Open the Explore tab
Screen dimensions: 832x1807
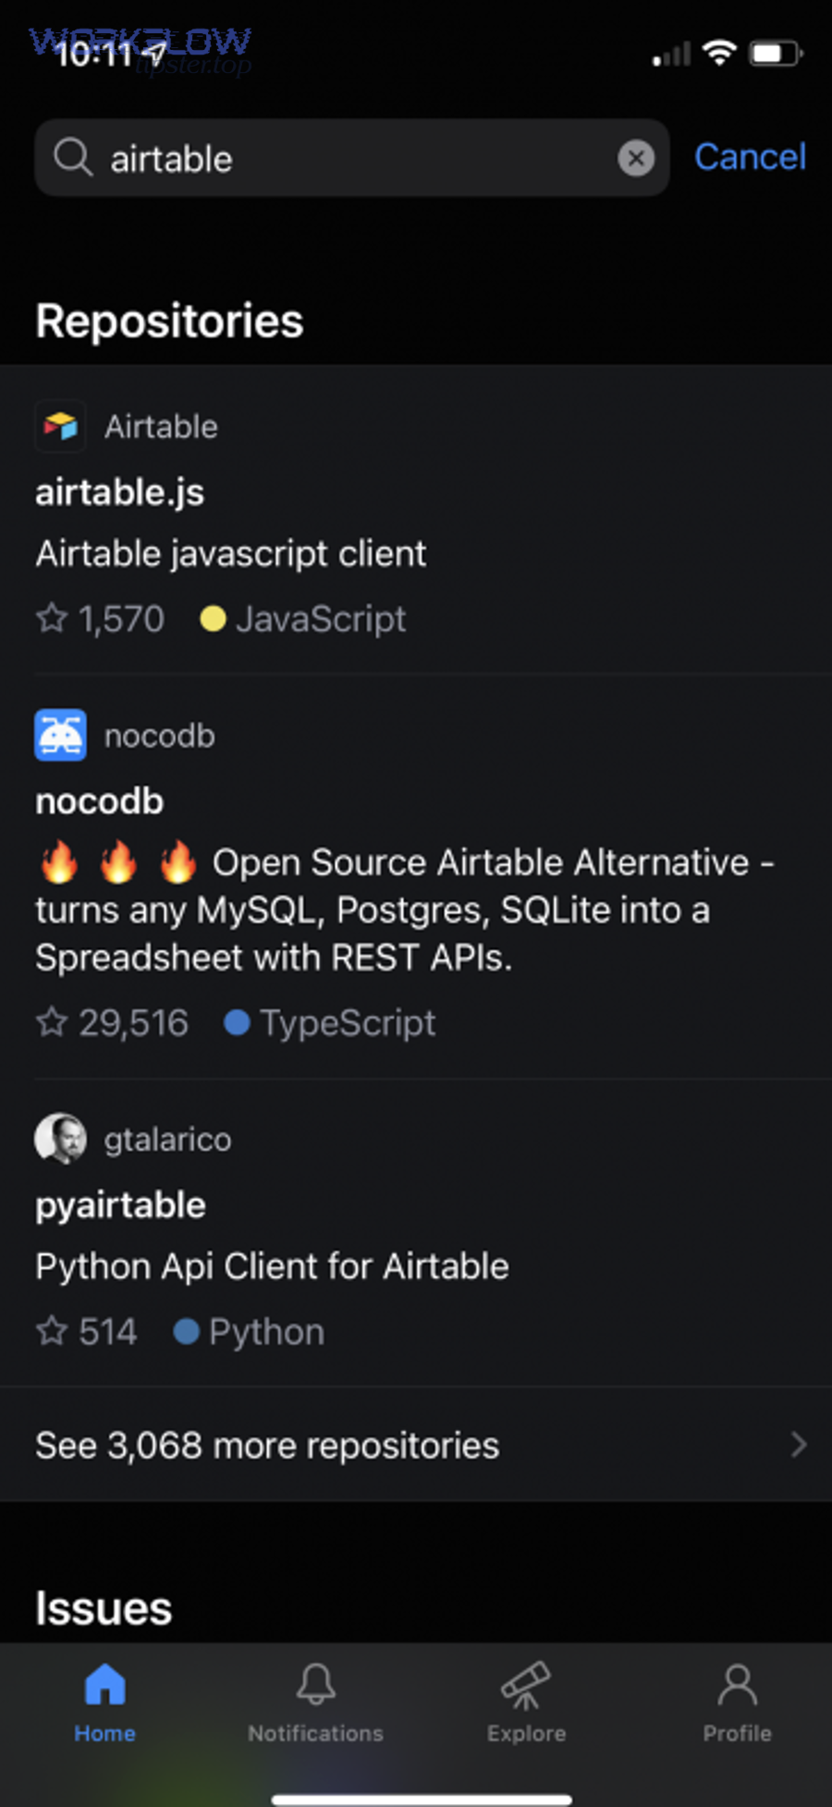click(526, 1703)
